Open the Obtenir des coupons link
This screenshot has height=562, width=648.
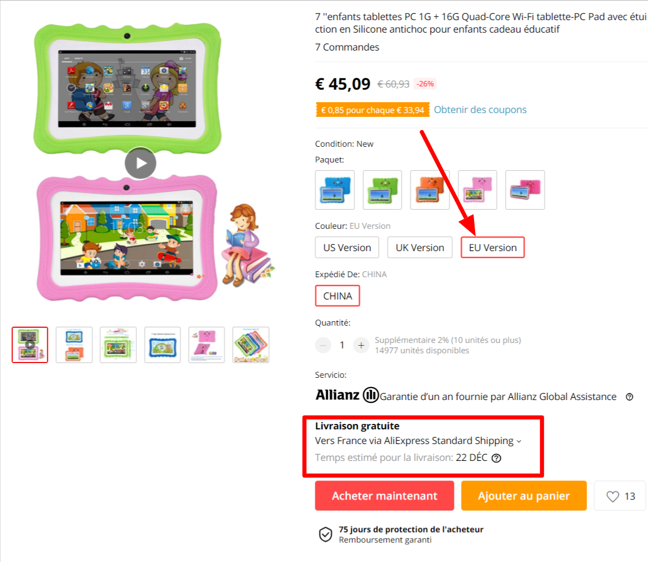coord(480,109)
